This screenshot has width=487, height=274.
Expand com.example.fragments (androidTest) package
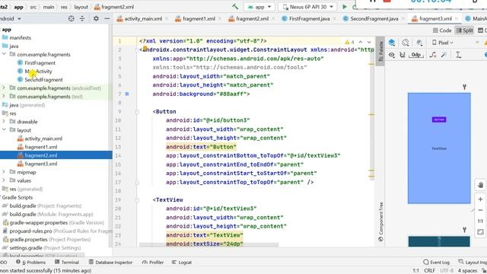click(x=4, y=88)
